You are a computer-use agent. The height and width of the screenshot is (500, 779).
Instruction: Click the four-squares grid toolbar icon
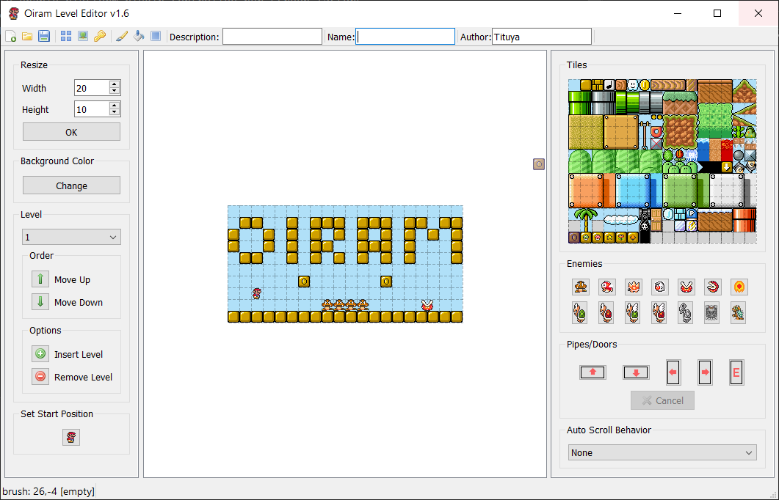tap(66, 36)
